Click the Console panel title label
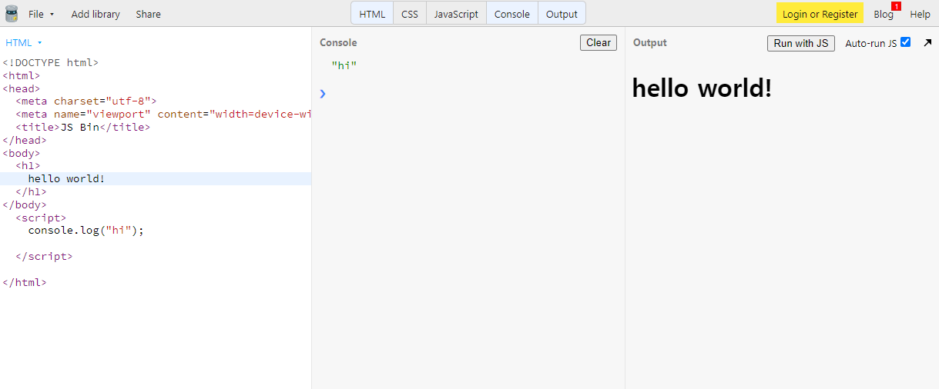The width and height of the screenshot is (939, 389). (338, 43)
